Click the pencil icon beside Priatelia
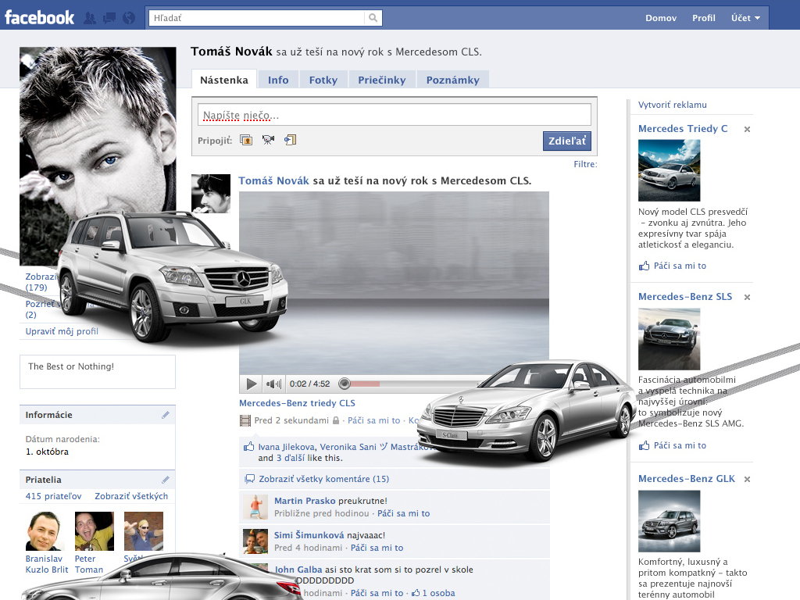800x600 pixels. click(166, 480)
